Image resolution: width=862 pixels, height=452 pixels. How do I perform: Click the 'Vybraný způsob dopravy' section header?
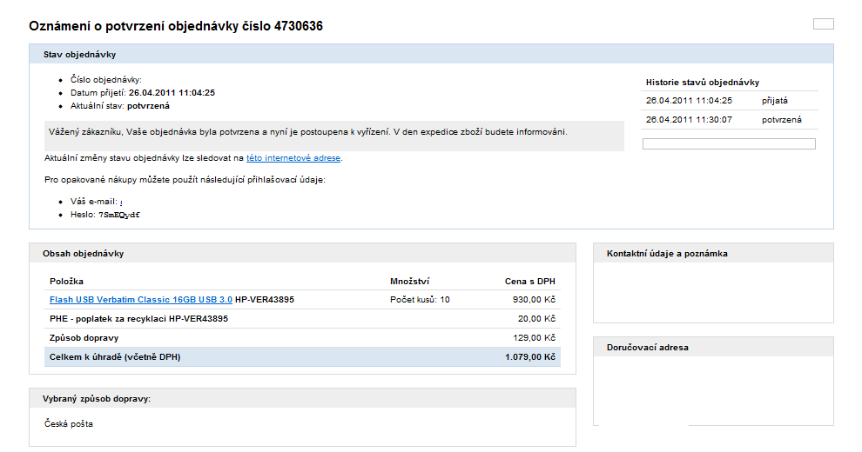click(97, 399)
